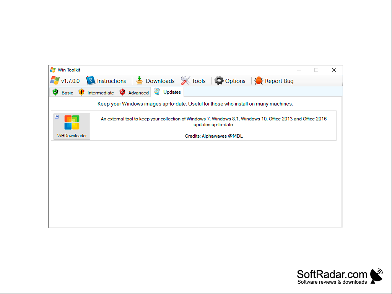Click the Report Bug insect icon
The image size is (392, 294).
(259, 81)
